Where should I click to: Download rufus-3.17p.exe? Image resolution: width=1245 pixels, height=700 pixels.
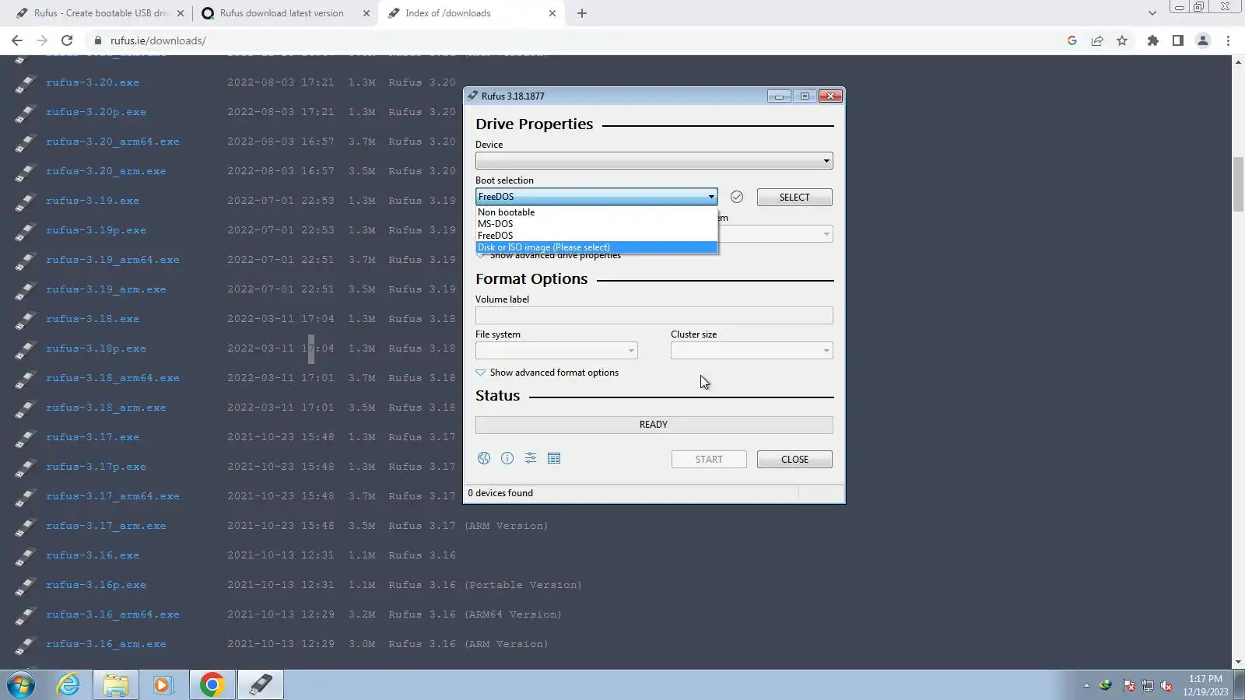coord(96,467)
